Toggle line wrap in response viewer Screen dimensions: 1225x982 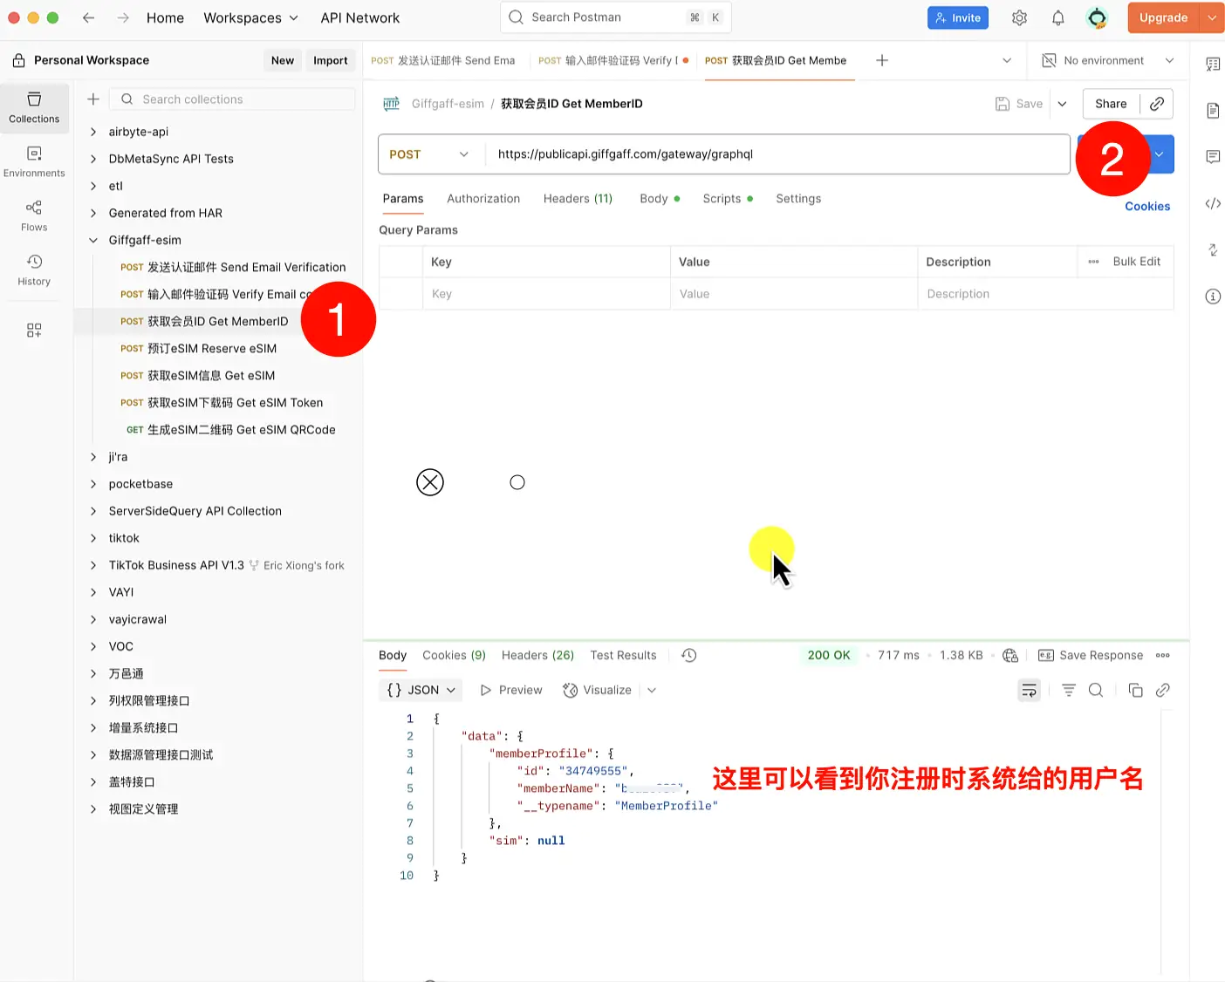point(1030,690)
